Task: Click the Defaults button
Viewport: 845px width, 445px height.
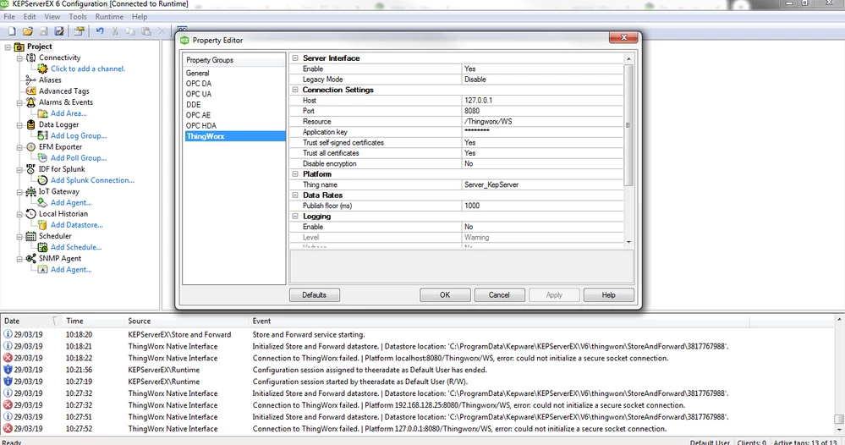Action: (x=314, y=295)
